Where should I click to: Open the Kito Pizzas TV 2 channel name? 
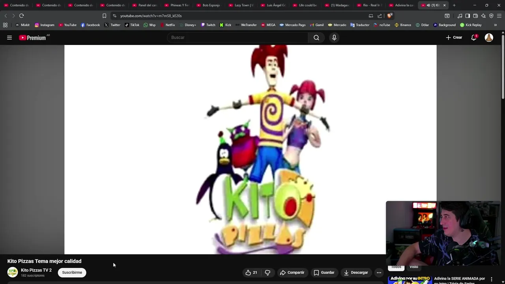(x=36, y=270)
